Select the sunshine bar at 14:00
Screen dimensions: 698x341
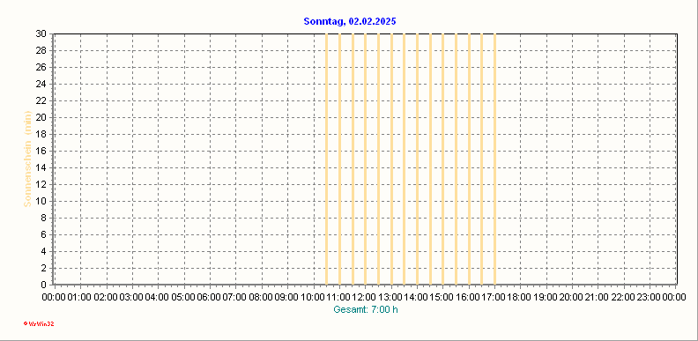(x=417, y=159)
